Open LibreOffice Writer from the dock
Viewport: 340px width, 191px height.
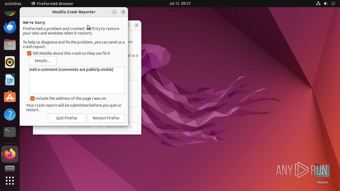[x=10, y=80]
